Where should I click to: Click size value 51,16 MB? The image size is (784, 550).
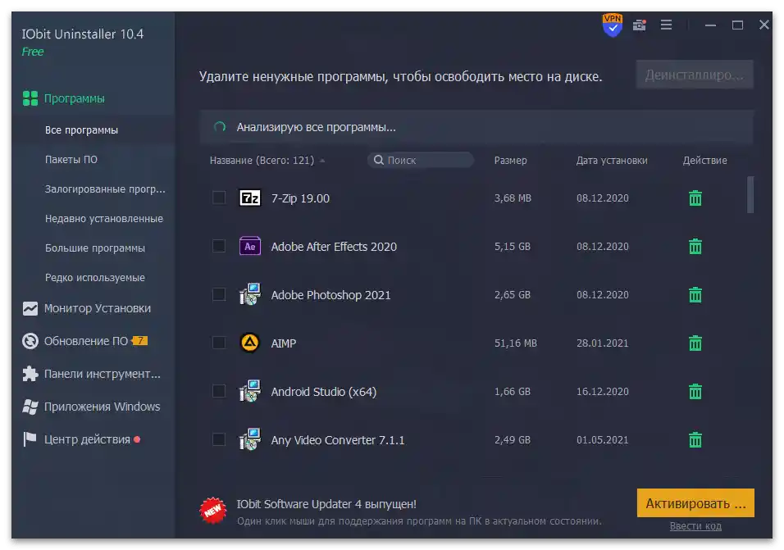point(516,343)
